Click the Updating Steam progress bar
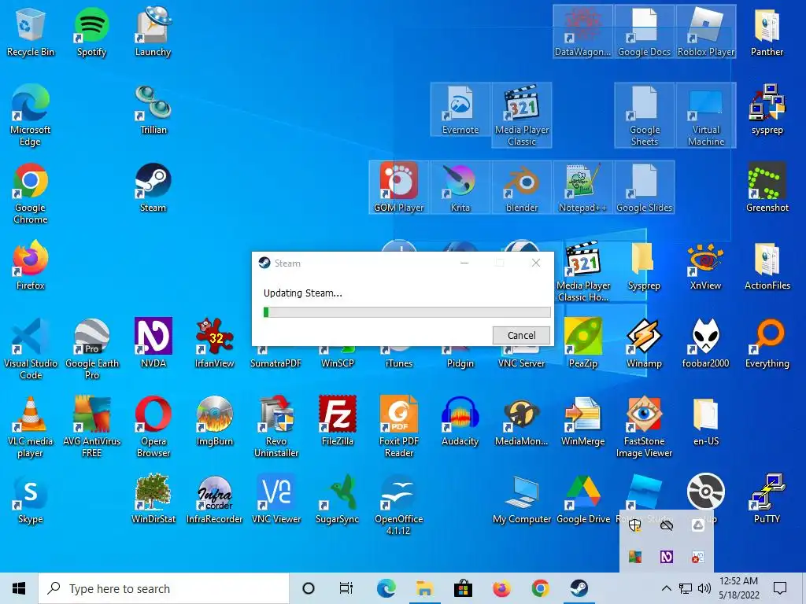The width and height of the screenshot is (806, 604). point(407,312)
